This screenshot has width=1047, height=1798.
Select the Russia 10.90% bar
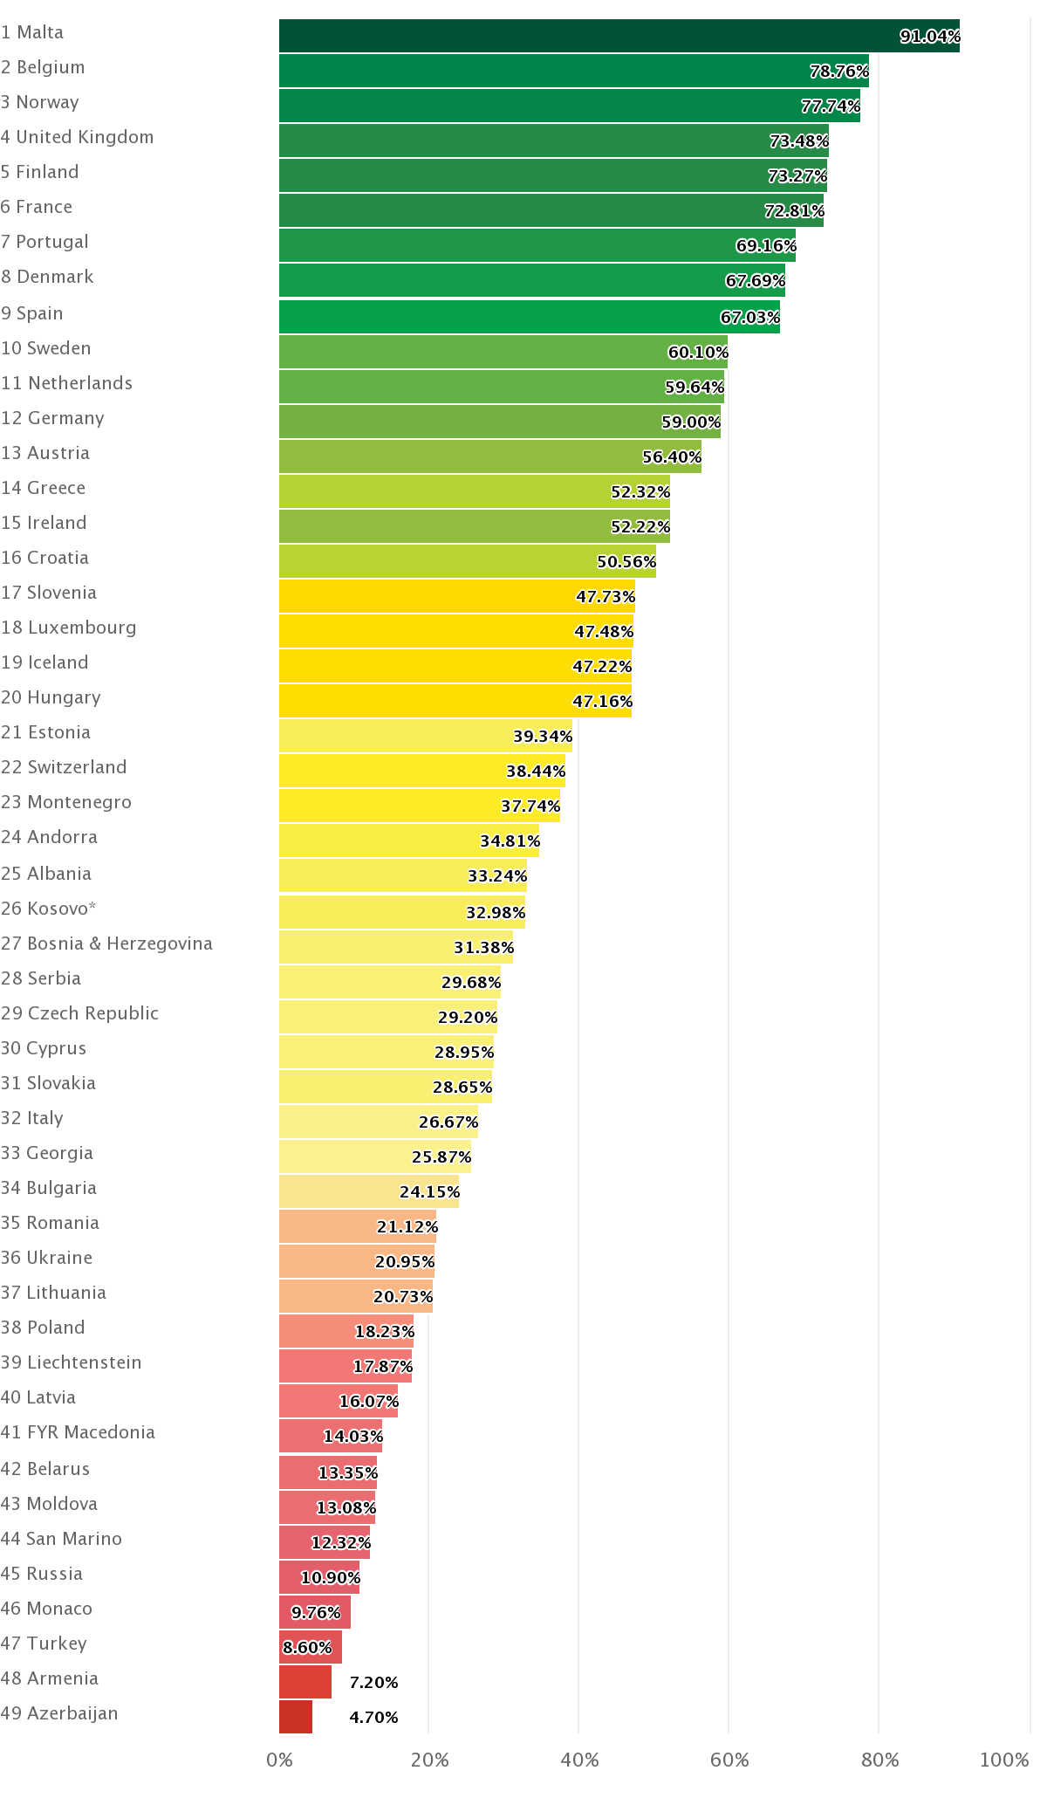click(319, 1577)
